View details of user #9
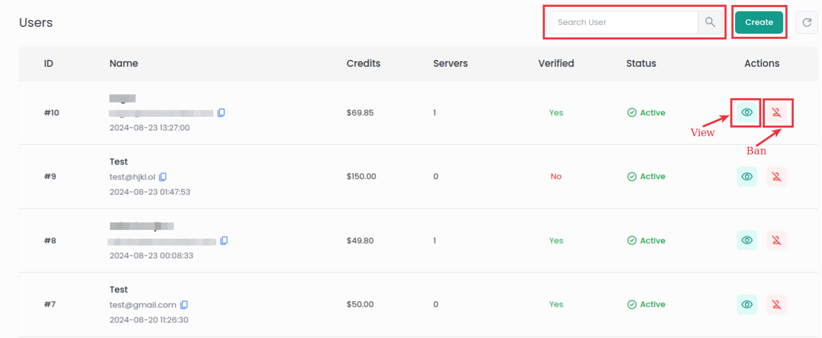 746,177
